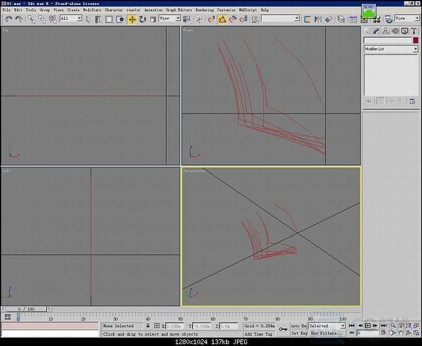Open the reference coordinate View dropdown
Image resolution: width=422 pixels, height=346 pixels.
coord(169,18)
